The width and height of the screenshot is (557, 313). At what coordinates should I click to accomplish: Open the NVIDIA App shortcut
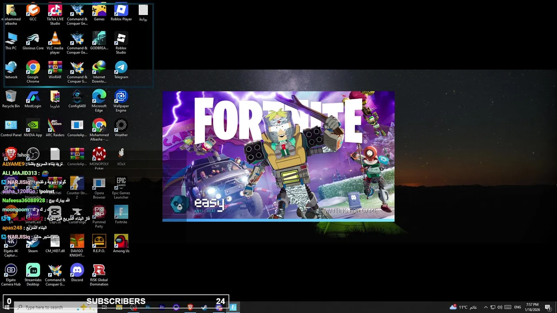coord(33,129)
